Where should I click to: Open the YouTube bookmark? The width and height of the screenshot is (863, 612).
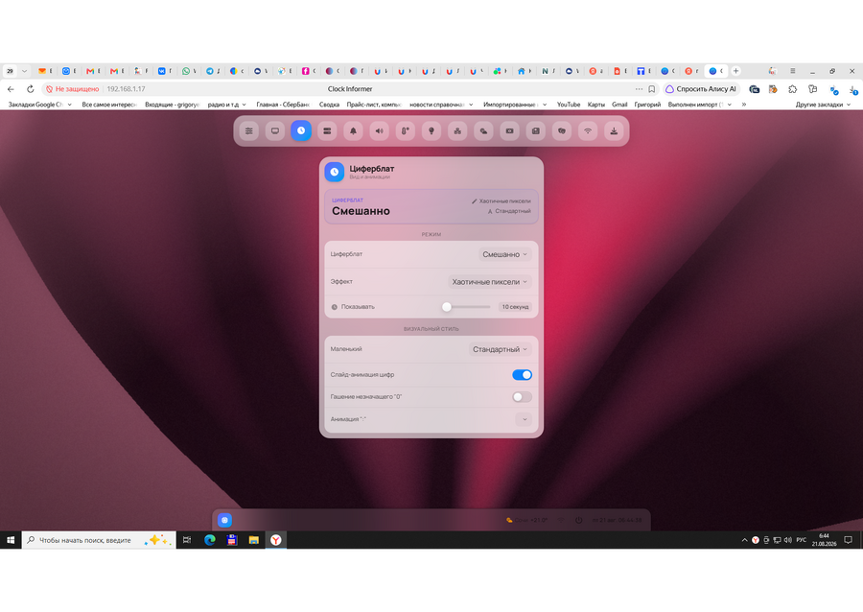tap(568, 105)
